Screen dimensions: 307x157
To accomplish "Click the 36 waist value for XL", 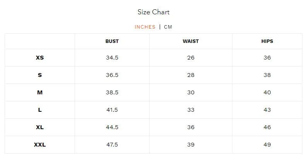I will pyautogui.click(x=191, y=127).
